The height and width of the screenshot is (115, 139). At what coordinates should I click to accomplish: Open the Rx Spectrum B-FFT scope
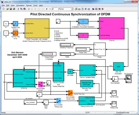tap(128, 79)
